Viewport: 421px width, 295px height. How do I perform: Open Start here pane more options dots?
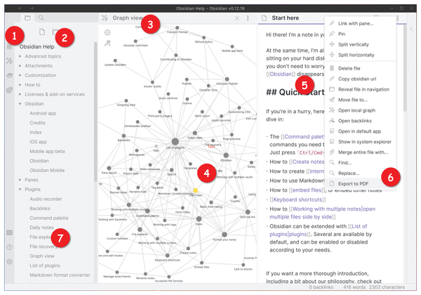398,18
